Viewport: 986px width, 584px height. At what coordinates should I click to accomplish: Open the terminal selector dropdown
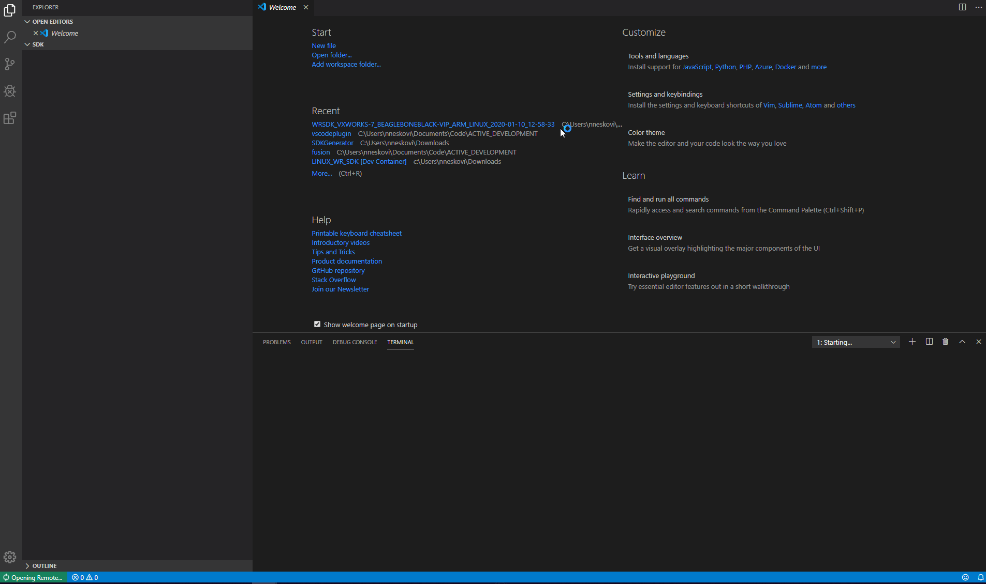[x=856, y=342]
